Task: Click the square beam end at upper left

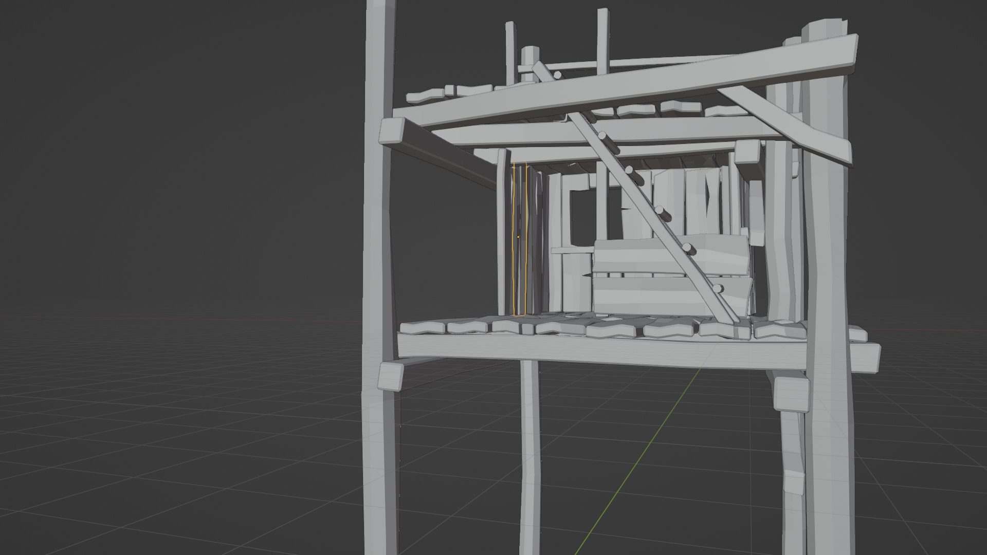Action: pyautogui.click(x=393, y=131)
